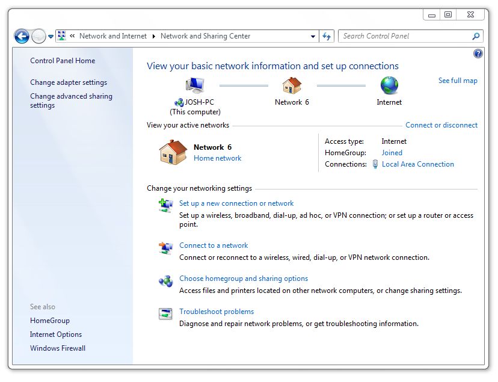Click the greyed-out Forward arrow button

(38, 36)
